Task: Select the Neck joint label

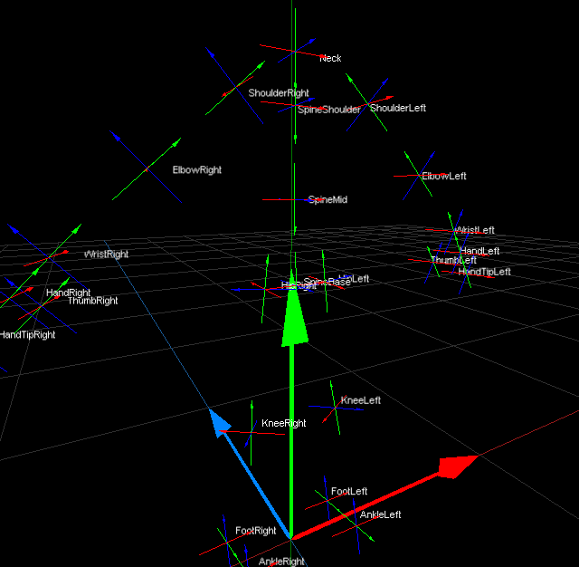Action: coord(330,59)
